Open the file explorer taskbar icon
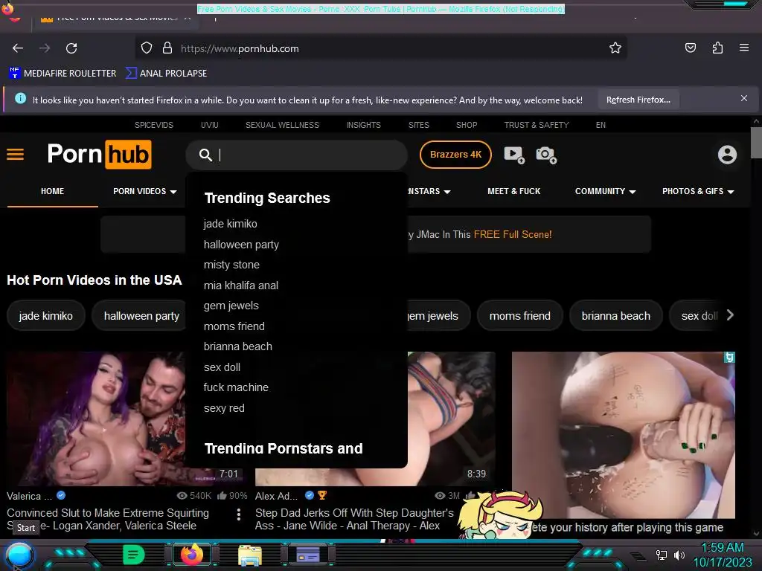 click(x=250, y=555)
